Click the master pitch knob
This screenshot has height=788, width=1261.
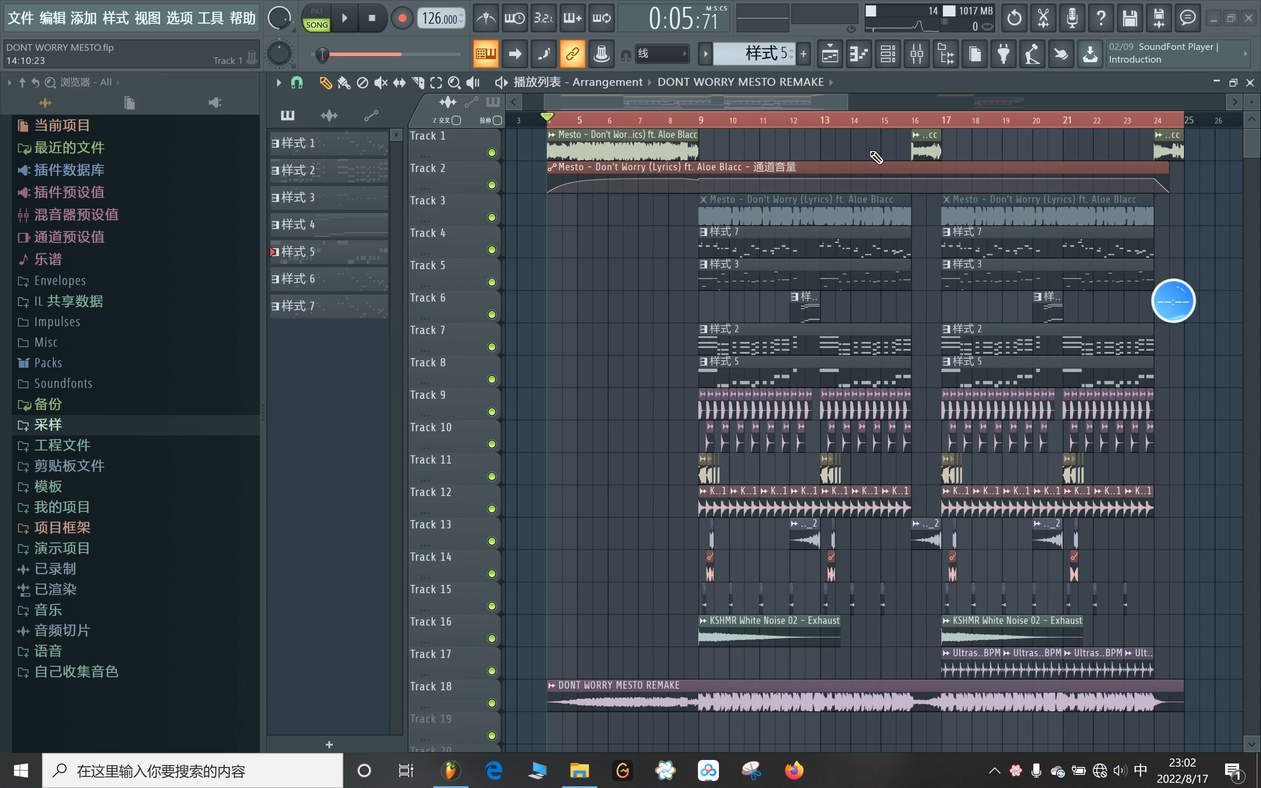[x=279, y=54]
